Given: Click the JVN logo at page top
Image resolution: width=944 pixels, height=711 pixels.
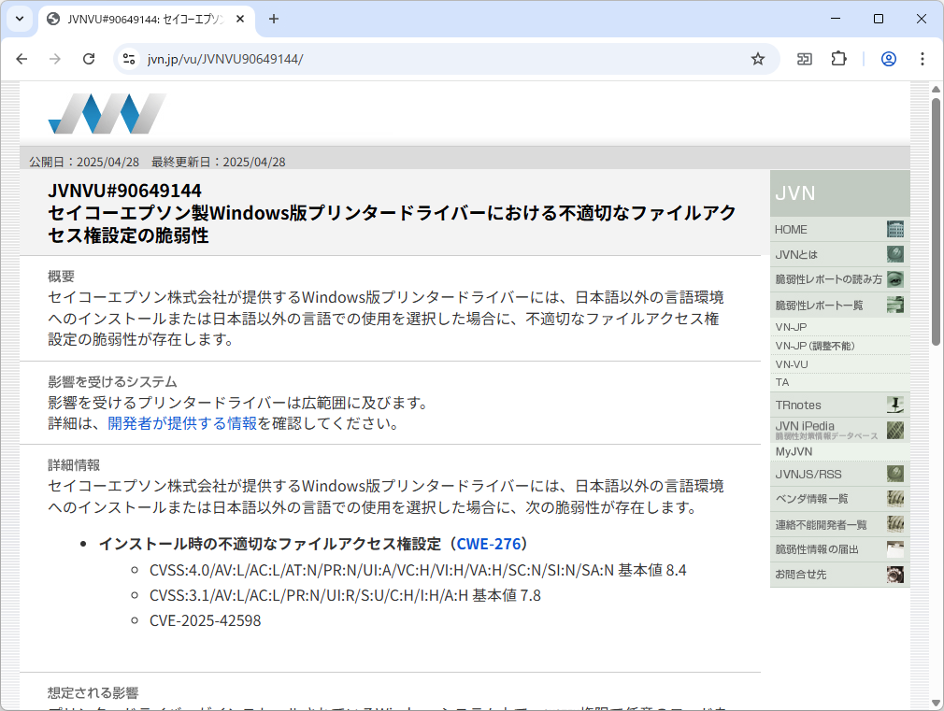Looking at the screenshot, I should point(106,113).
